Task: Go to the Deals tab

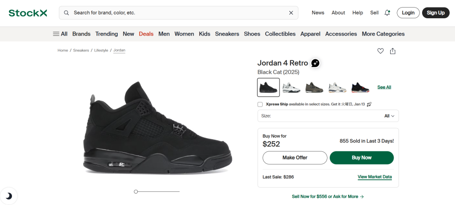Action: [x=146, y=34]
